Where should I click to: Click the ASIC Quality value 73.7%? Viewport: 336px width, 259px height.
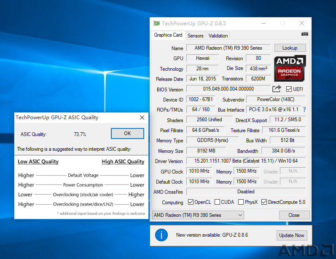[80, 134]
